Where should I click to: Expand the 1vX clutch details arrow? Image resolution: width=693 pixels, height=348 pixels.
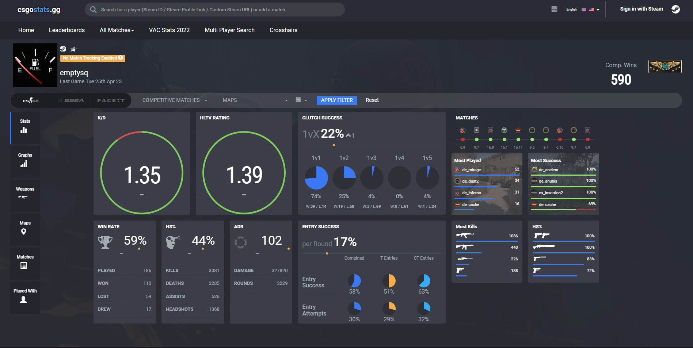(349, 135)
